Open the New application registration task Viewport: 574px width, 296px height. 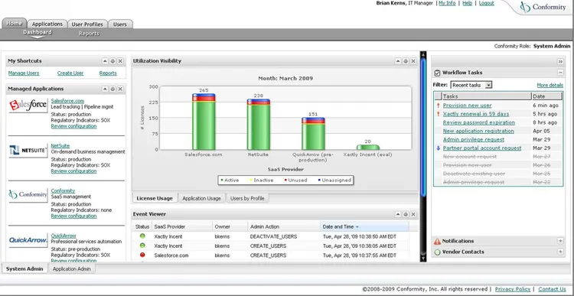(478, 131)
